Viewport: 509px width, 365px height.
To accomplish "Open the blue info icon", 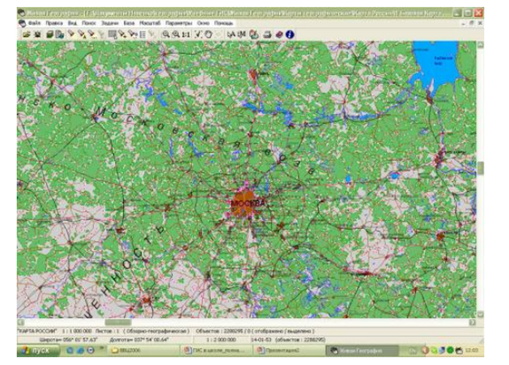I will coord(290,35).
